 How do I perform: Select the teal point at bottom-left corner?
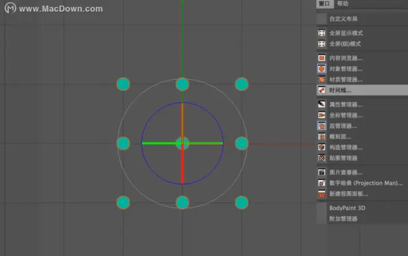[123, 202]
